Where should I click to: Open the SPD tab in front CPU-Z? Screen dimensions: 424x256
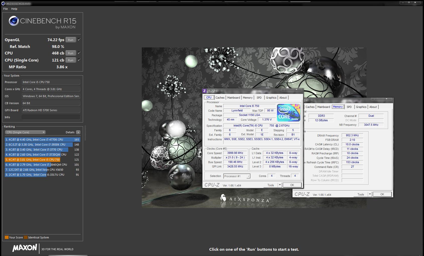(259, 98)
